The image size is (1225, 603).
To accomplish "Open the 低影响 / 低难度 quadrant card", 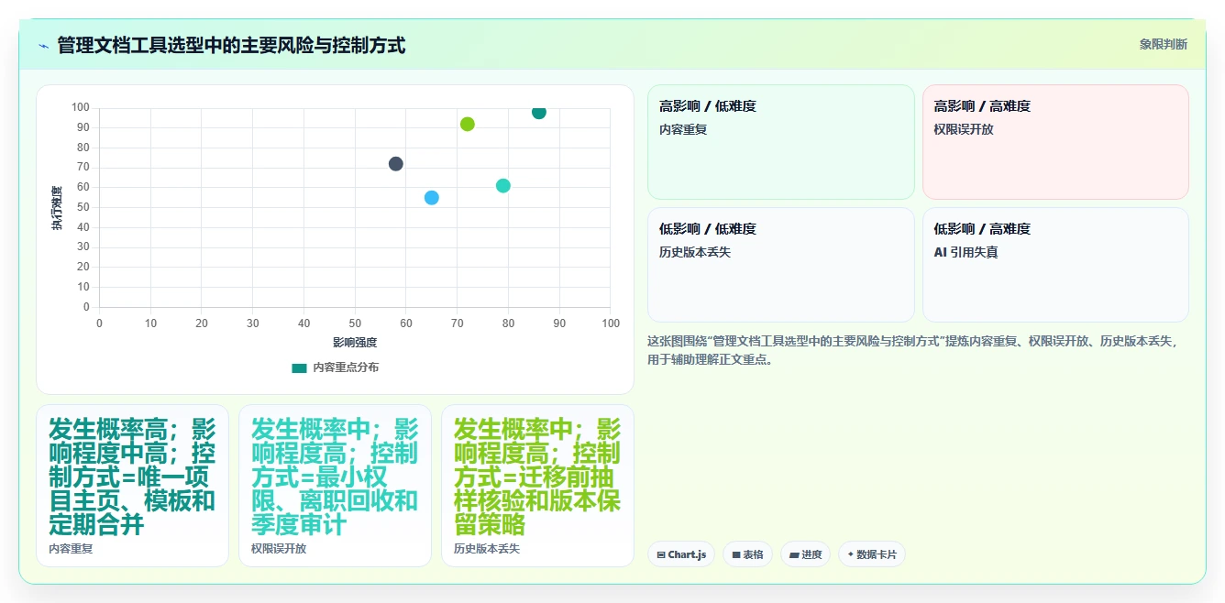I will click(x=781, y=265).
